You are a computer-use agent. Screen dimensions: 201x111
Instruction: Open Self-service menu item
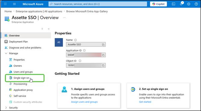pos(20,96)
